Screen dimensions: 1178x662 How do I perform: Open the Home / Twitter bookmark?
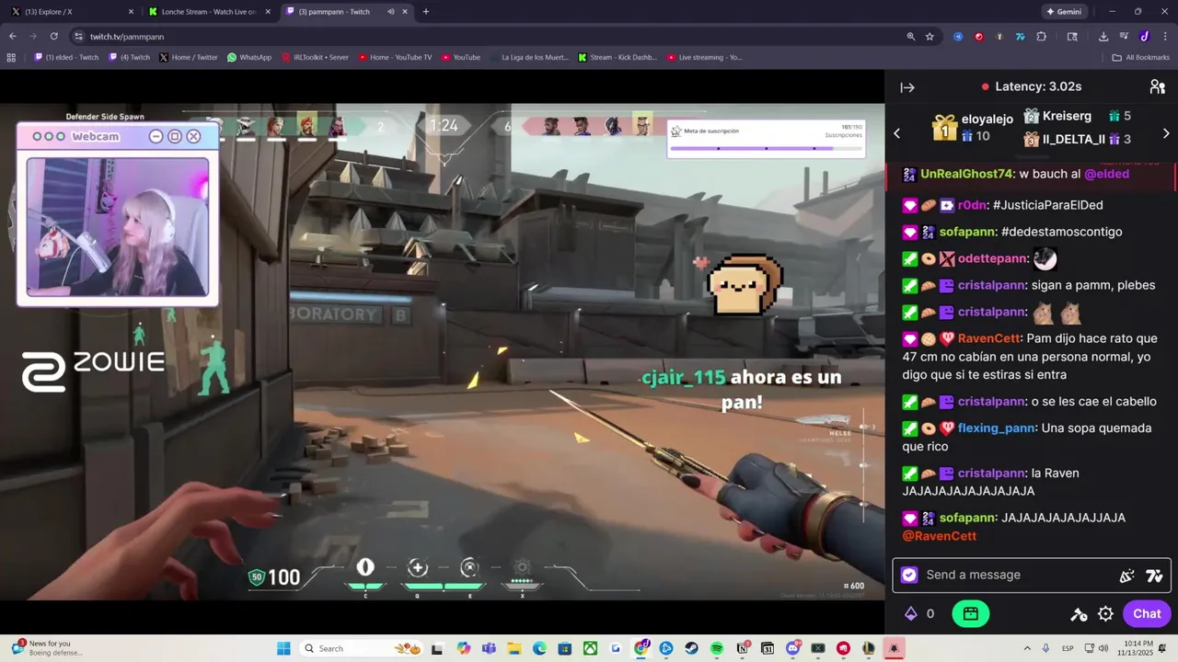click(189, 57)
